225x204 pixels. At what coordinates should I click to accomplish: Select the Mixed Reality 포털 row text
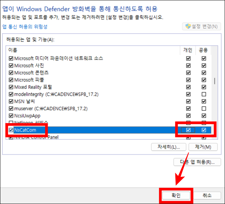pos(33,87)
